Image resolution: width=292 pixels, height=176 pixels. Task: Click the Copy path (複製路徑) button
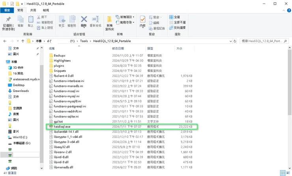[45, 22]
